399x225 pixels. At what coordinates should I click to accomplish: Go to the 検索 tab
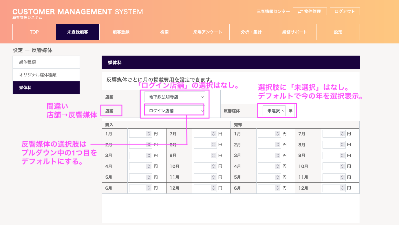pos(164,32)
